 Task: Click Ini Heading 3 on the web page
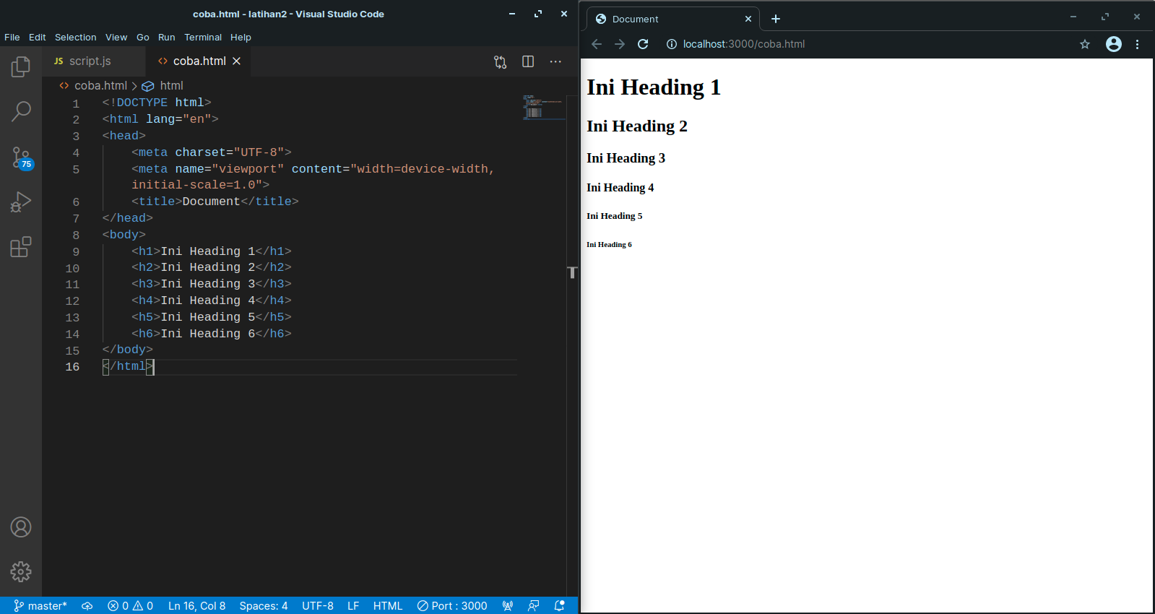click(x=626, y=158)
